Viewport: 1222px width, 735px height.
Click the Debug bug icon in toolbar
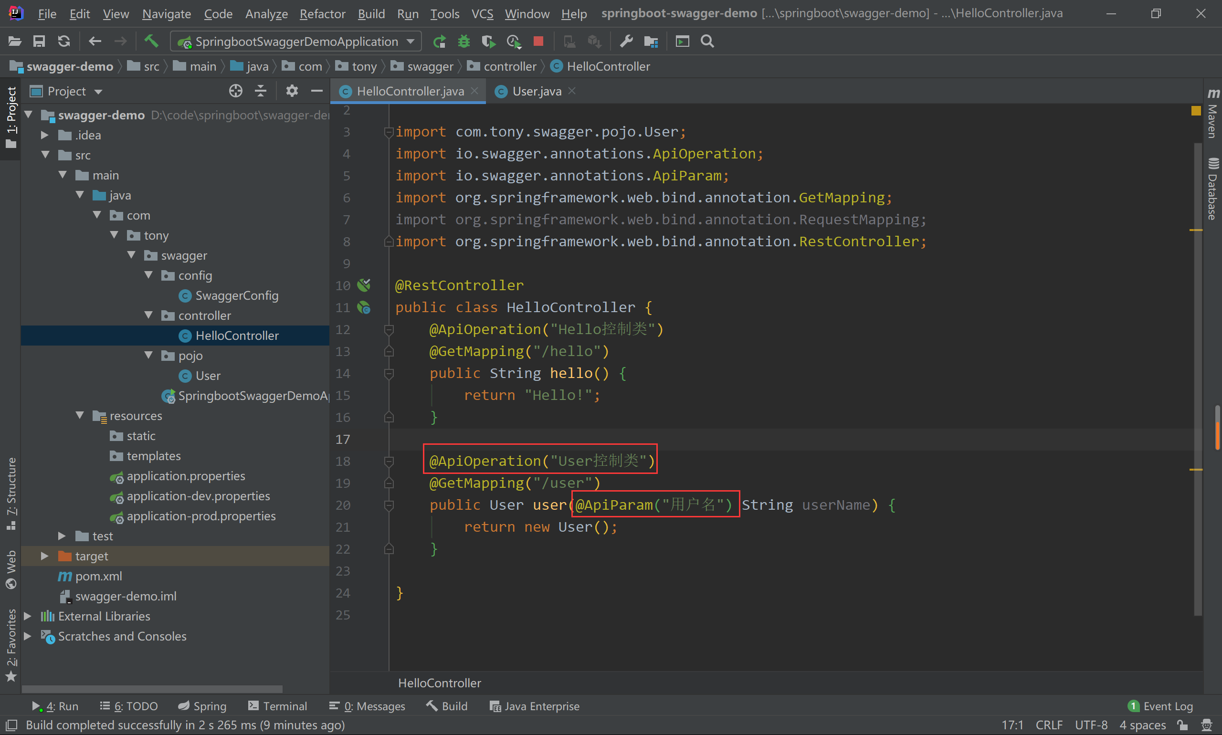click(464, 41)
